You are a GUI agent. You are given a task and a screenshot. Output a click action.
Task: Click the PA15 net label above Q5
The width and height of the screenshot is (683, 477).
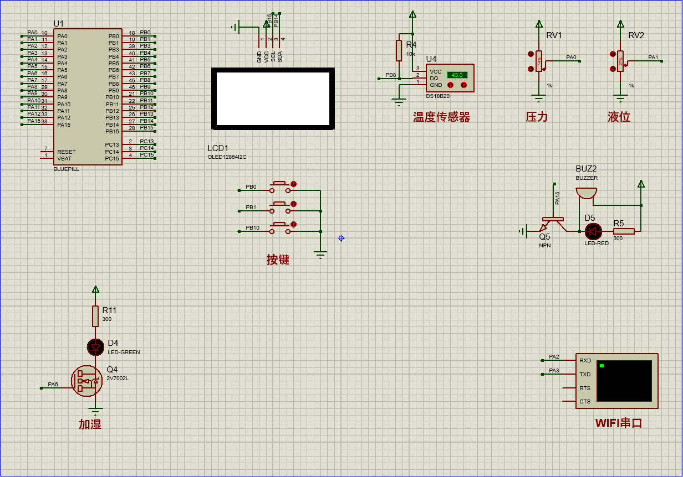tap(558, 199)
